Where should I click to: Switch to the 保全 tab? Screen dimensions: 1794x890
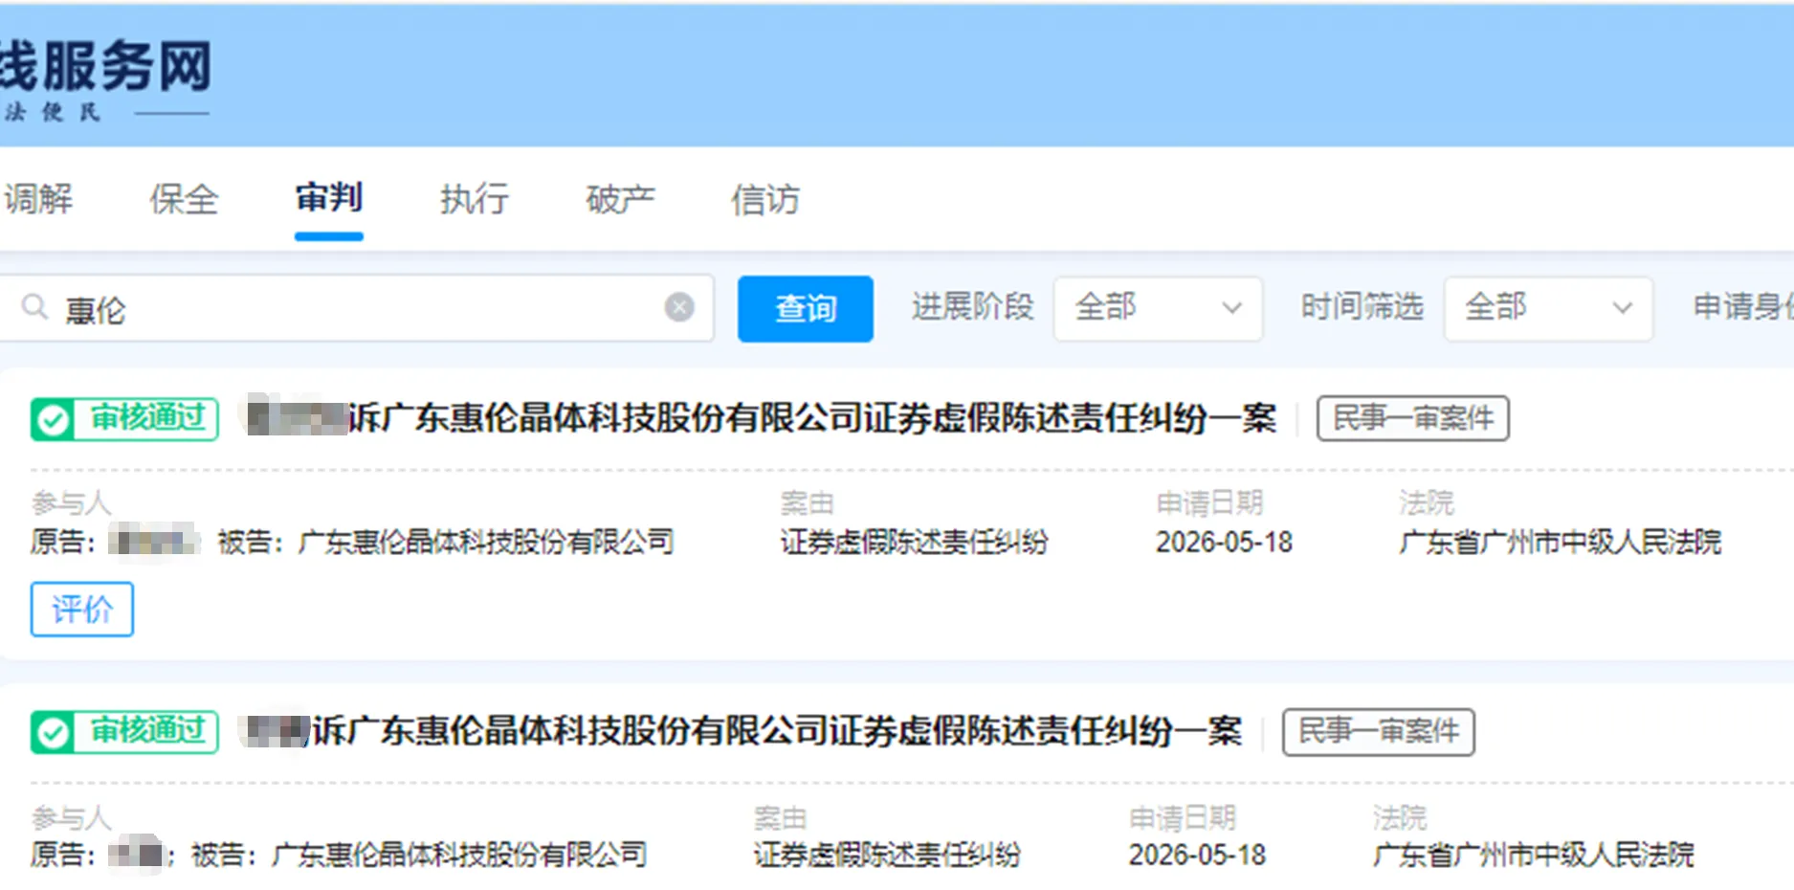[184, 199]
